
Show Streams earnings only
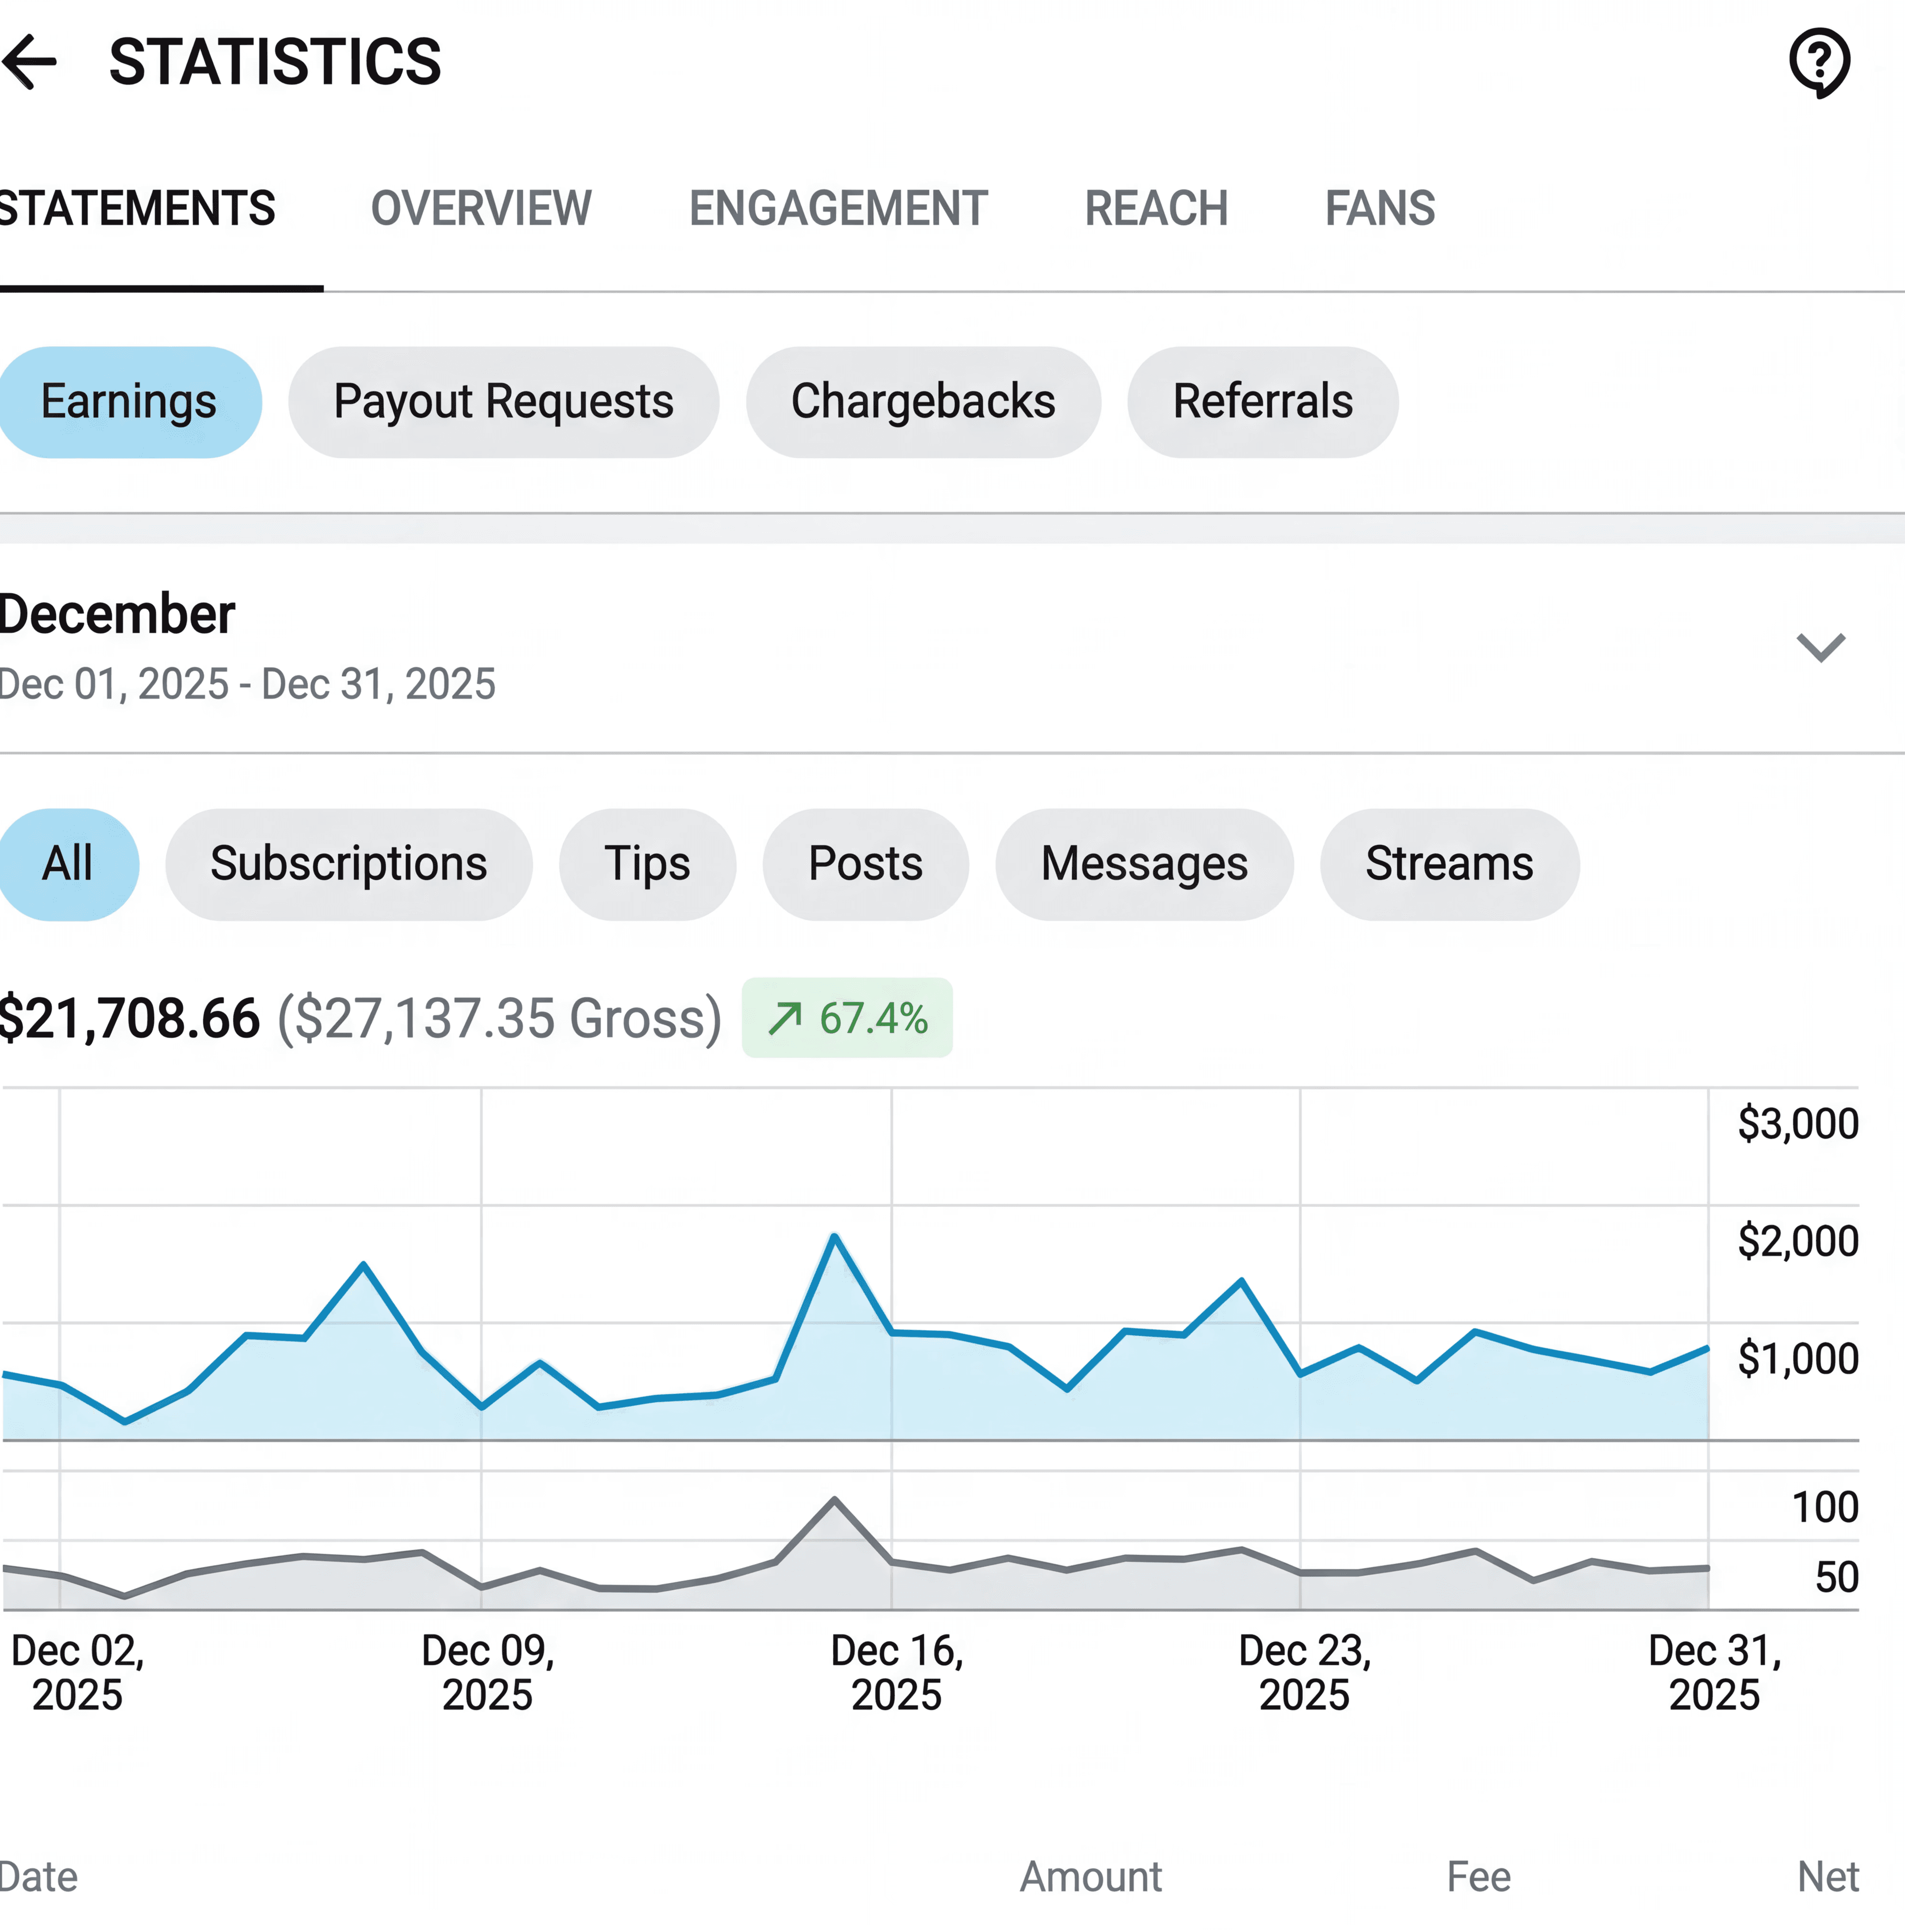pyautogui.click(x=1448, y=864)
